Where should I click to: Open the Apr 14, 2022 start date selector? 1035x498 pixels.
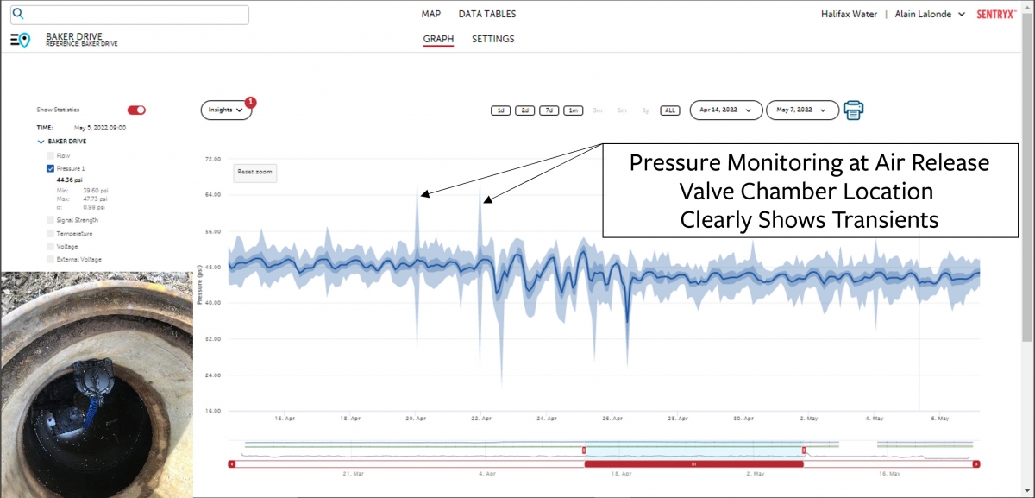point(724,110)
